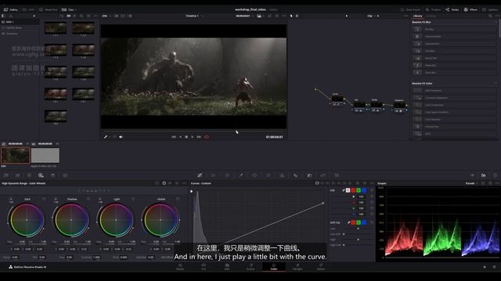Switch to the Cut page tab
This screenshot has width=501, height=281.
click(204, 267)
